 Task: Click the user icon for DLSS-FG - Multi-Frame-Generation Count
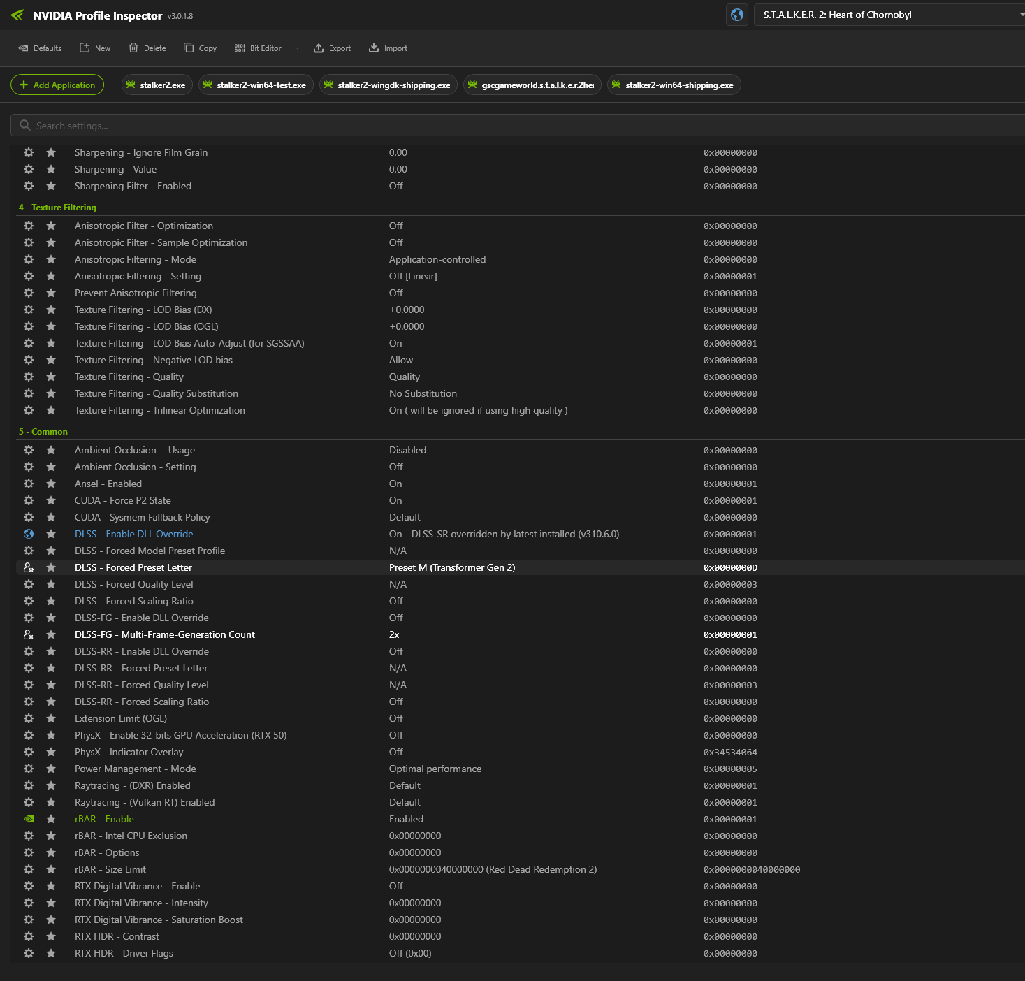pos(29,634)
